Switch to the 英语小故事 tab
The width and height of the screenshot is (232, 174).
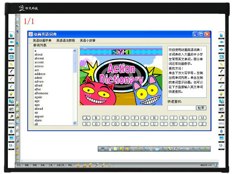87,41
